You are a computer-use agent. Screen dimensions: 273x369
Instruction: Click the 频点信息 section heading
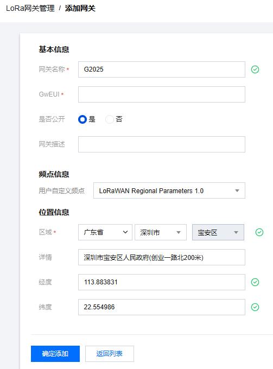point(54,174)
